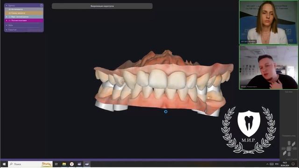Image resolution: width=299 pixels, height=168 pixels.
Task: Open Task View from the taskbar
Action: point(56,164)
